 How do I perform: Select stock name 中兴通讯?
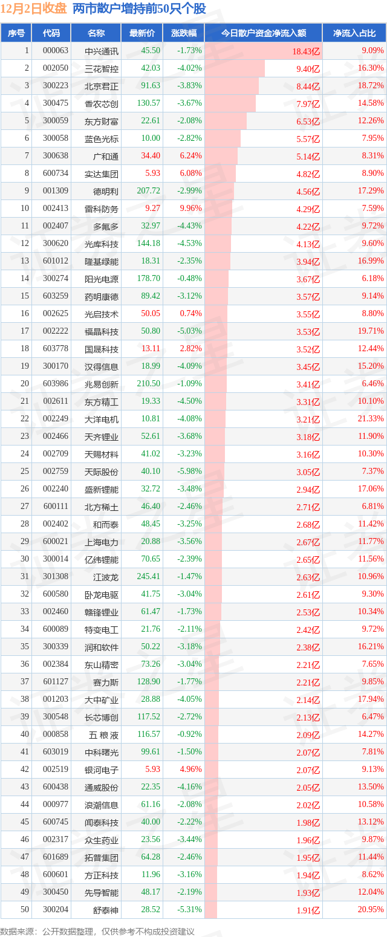102,51
